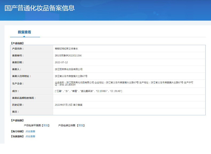The image size is (211, 154).
Task: Select the 成分 ingredient list text
Action: 88,91
